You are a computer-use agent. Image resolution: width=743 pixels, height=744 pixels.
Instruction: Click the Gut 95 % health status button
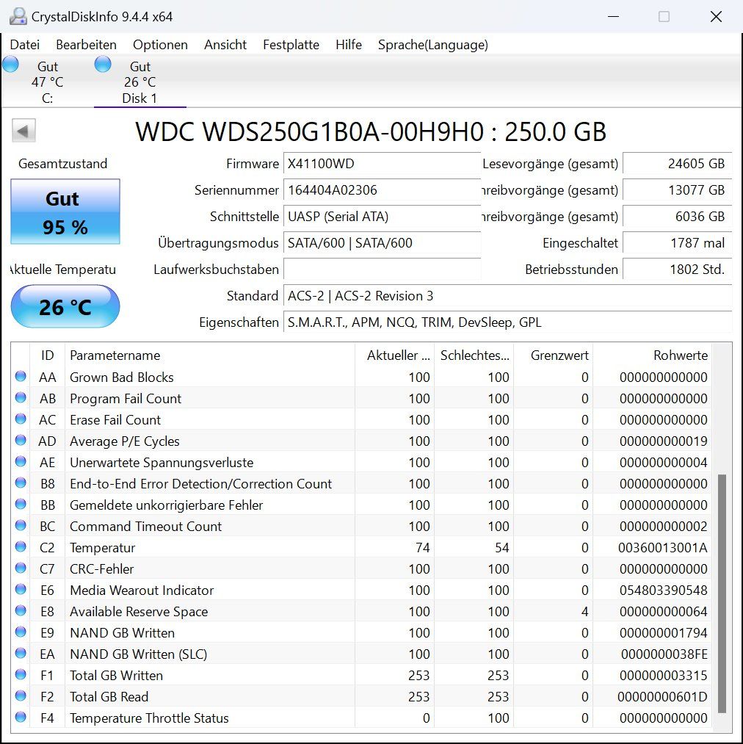click(65, 212)
